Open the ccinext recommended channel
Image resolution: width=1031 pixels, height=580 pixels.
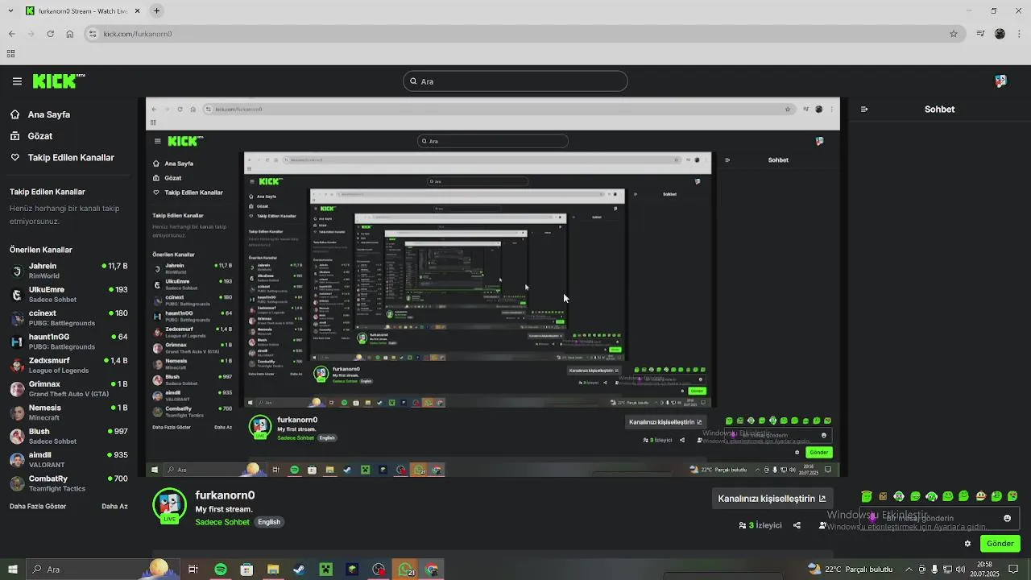tap(68, 317)
